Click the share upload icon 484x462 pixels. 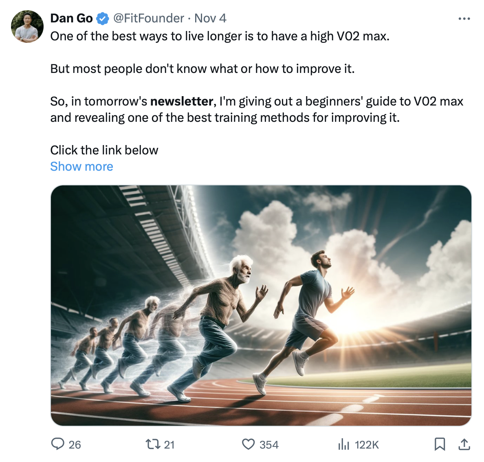point(464,444)
